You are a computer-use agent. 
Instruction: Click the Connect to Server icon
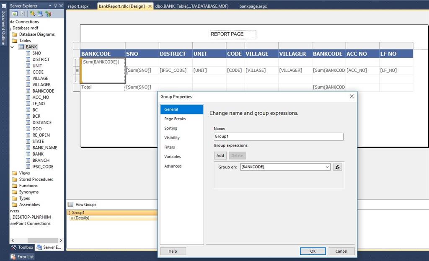point(40,14)
